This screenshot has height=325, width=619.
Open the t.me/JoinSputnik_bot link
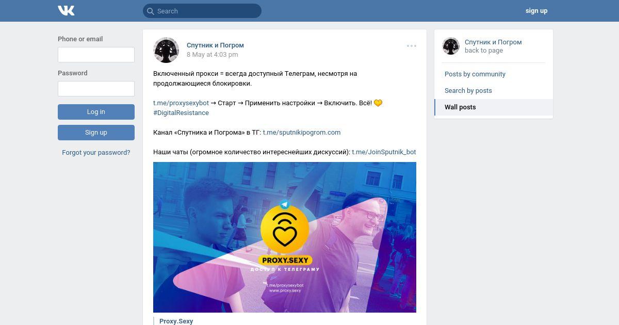pyautogui.click(x=384, y=152)
